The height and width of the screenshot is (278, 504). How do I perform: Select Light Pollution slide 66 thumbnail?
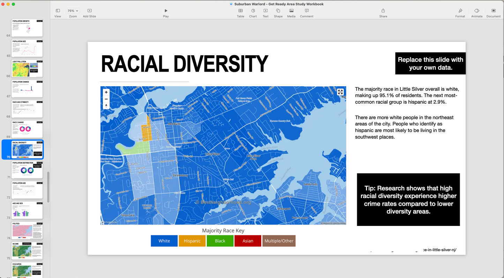[27, 68]
